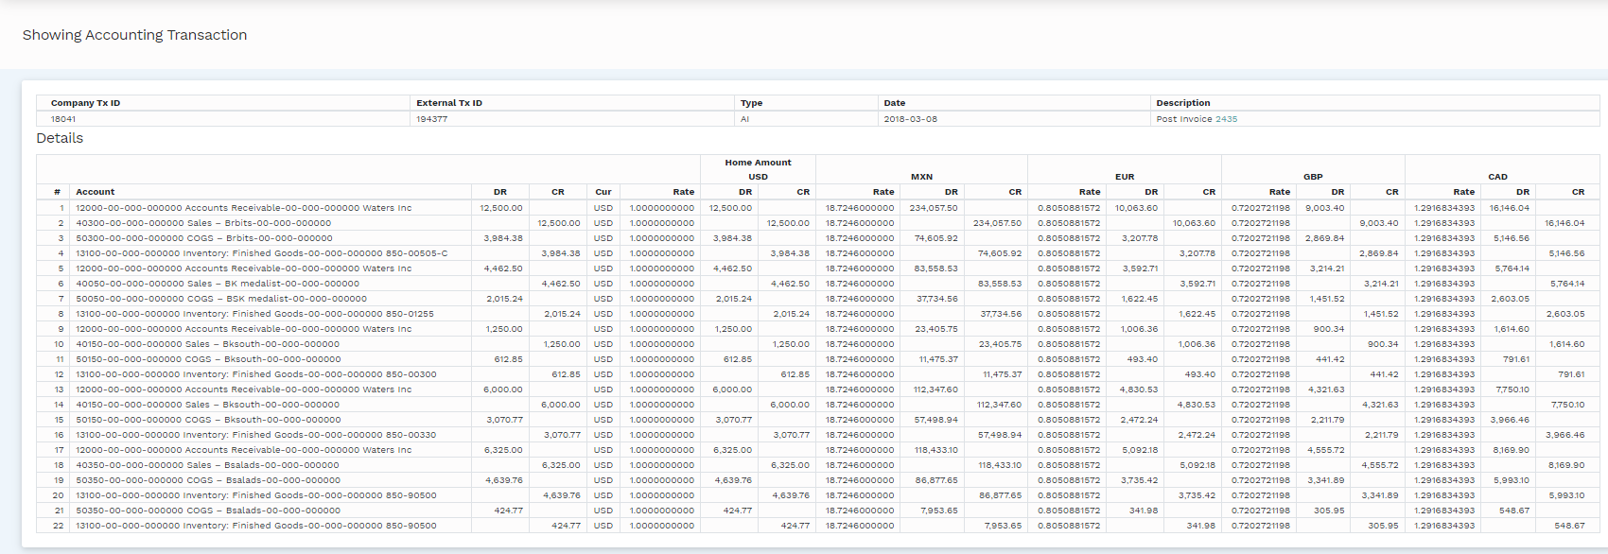
Task: Select Inventory row ending 850-00505-C
Action: (x=261, y=253)
